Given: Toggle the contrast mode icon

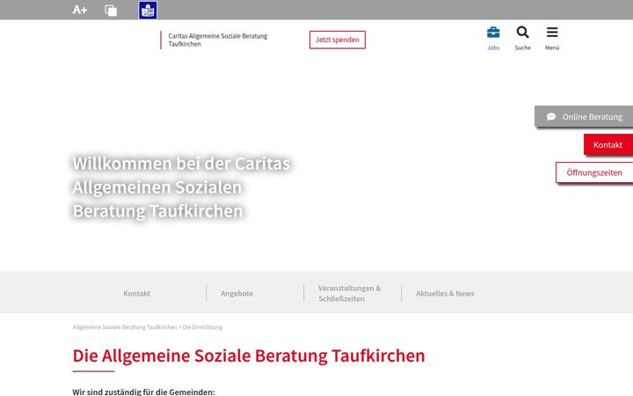Looking at the screenshot, I should point(111,11).
